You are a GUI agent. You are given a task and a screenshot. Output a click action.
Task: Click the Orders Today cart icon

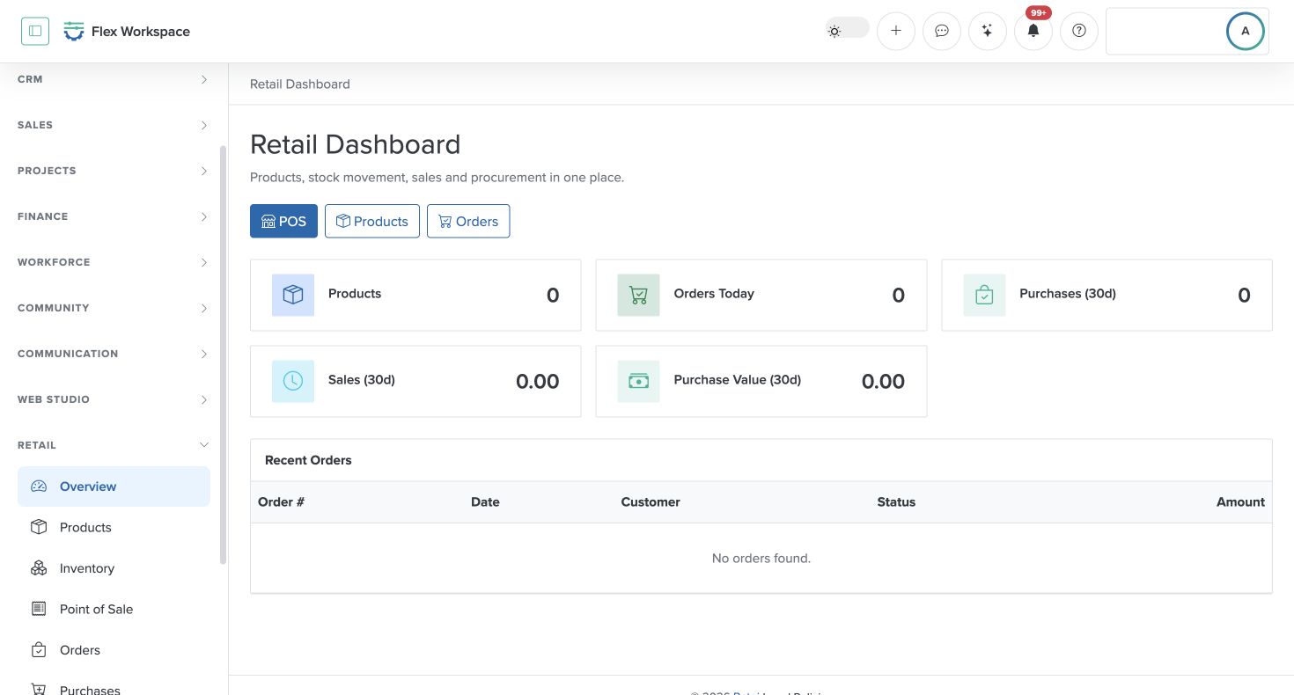[x=638, y=295]
